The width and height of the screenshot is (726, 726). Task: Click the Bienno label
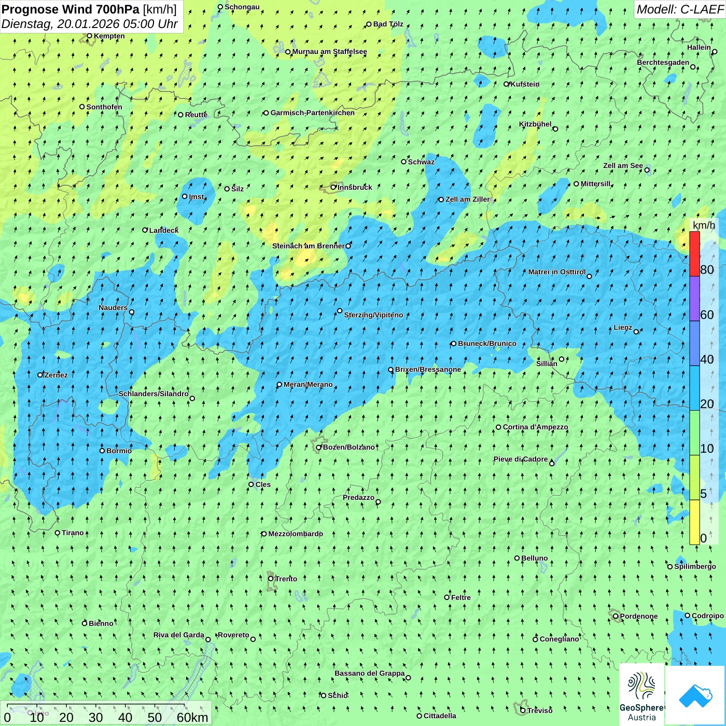point(101,623)
